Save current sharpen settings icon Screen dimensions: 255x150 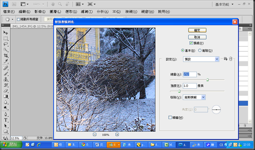[x=225, y=59]
